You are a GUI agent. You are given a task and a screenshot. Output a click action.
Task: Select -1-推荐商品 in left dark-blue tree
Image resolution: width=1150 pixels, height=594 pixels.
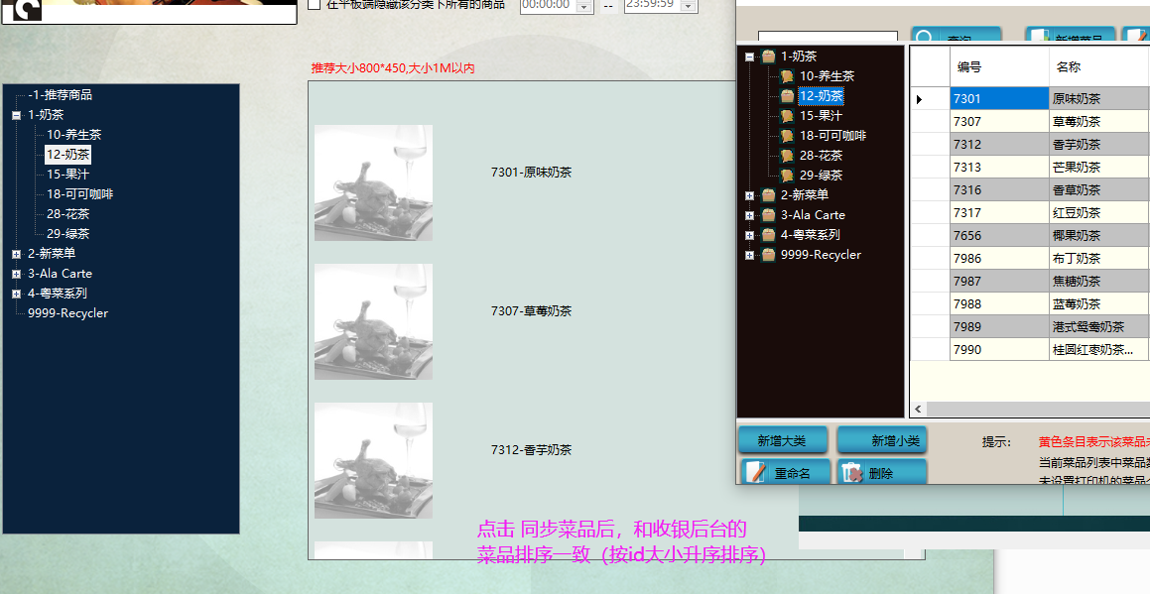coord(61,95)
